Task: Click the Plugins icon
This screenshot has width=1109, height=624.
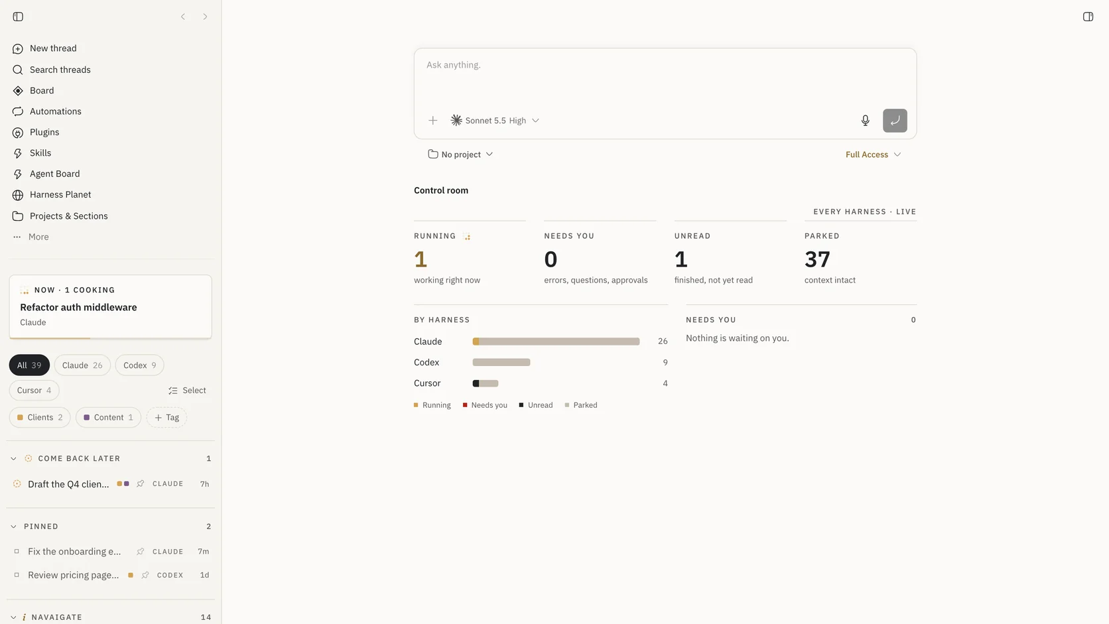Action: 18,133
